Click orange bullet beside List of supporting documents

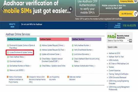click(x=48, y=77)
